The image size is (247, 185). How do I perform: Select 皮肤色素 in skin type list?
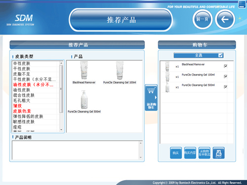pyautogui.click(x=22, y=111)
